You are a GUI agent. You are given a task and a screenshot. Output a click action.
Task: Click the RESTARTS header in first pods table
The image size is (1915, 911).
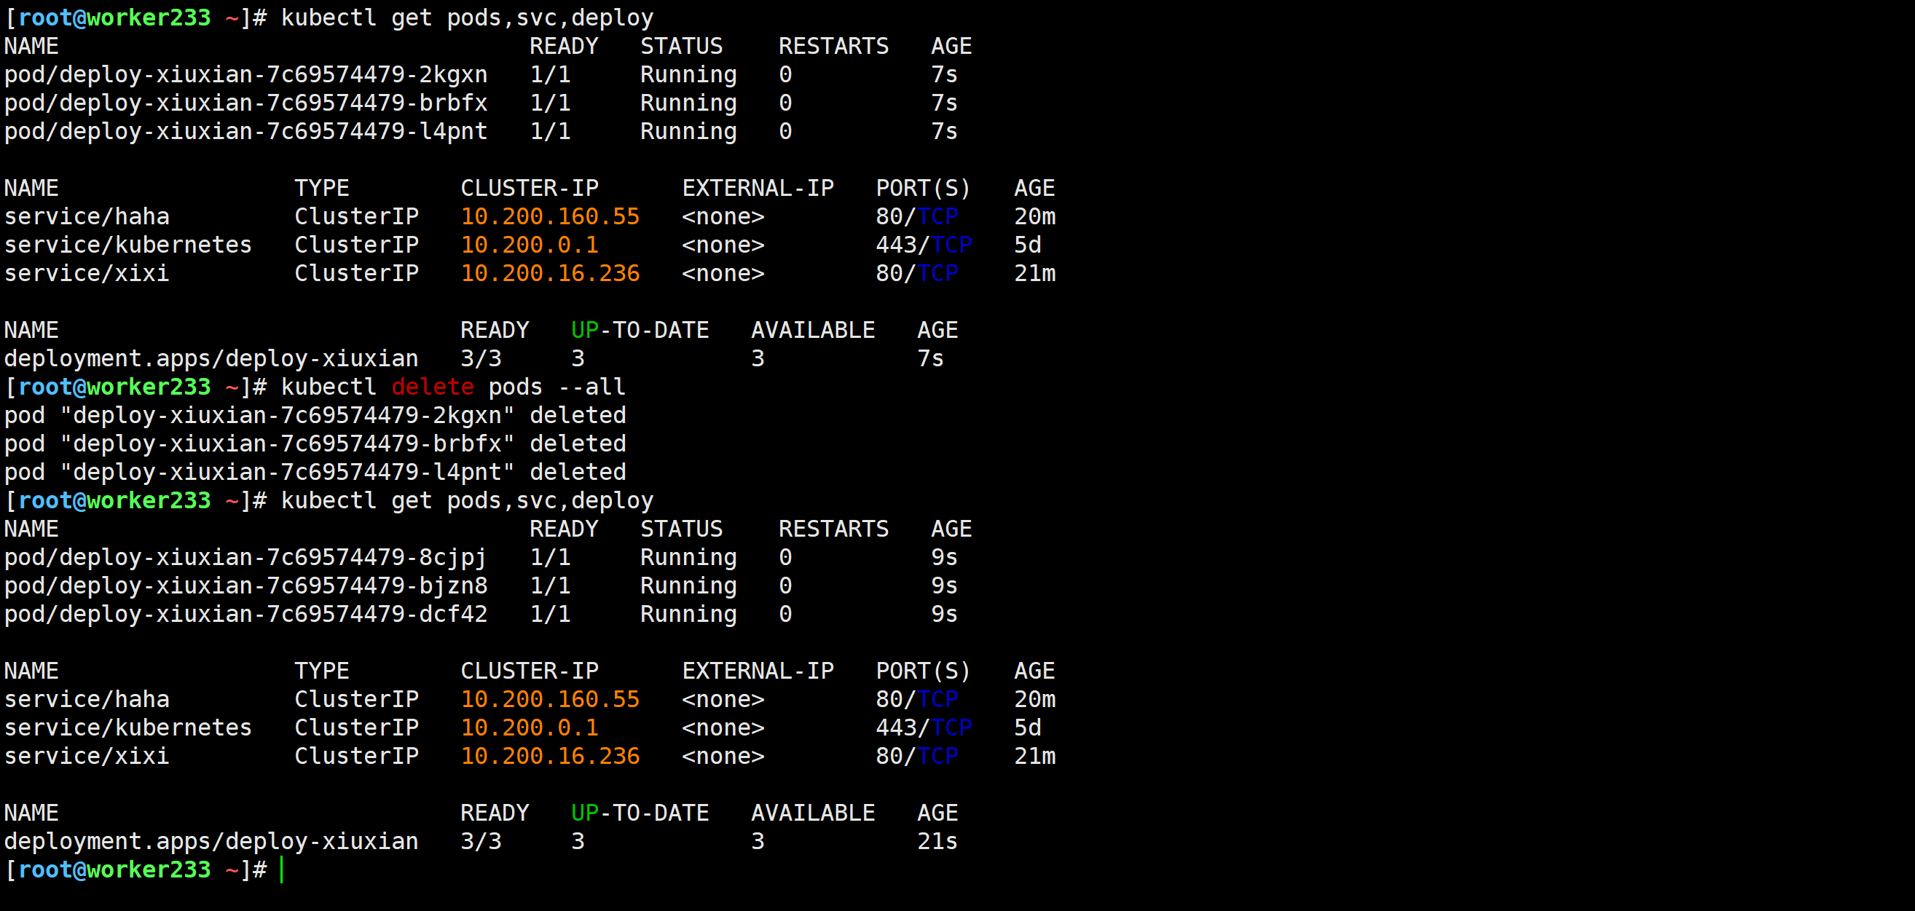(833, 46)
